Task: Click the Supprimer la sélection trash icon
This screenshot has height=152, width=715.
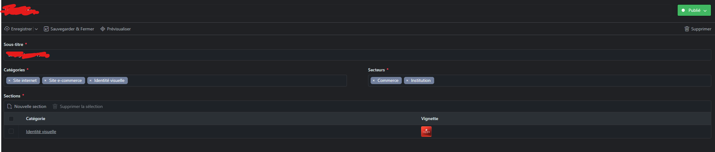Action: point(55,106)
